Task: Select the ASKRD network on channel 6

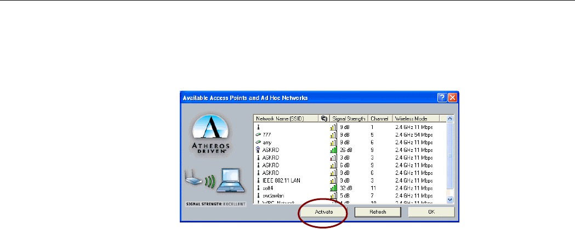Action: pos(271,173)
